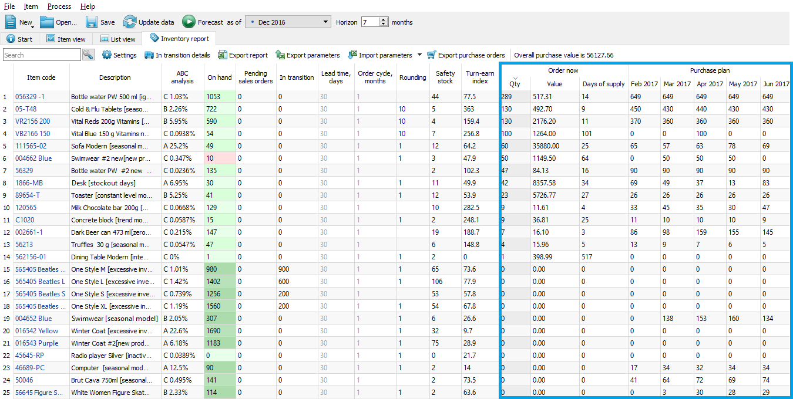Open the dropdown arrow under New
Screen dimensions: 793x399
pyautogui.click(x=33, y=26)
